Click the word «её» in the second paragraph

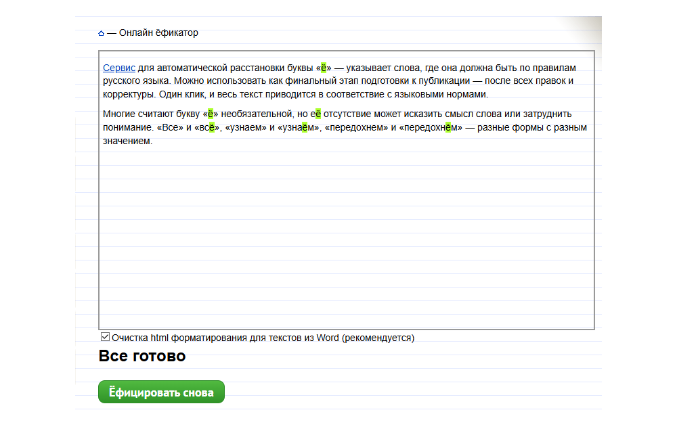315,114
